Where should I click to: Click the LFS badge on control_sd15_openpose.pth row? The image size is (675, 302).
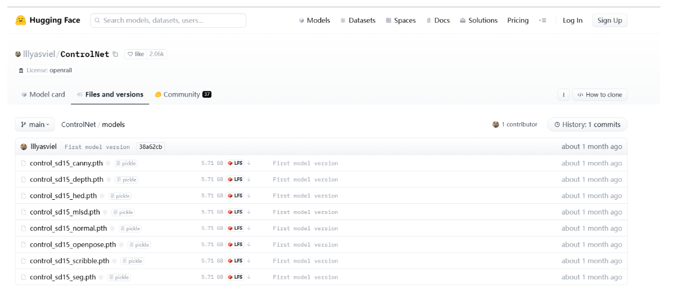coord(235,244)
